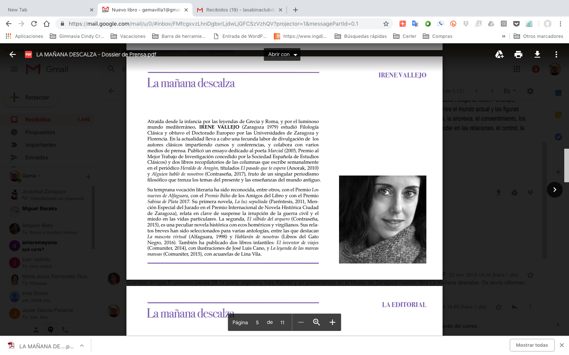Open the 'Vacaciones' bookmarks folder

click(x=128, y=36)
